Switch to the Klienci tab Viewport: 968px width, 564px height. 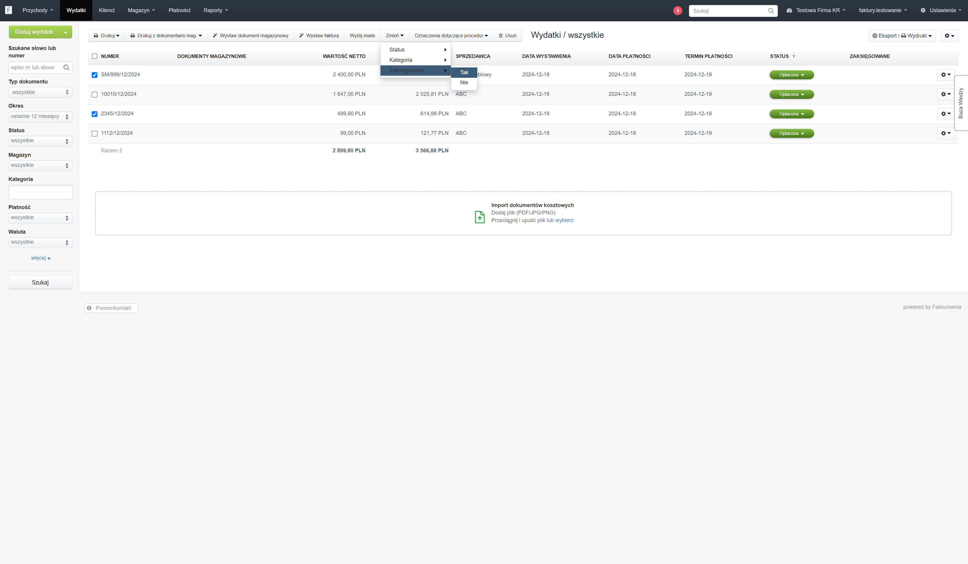[x=107, y=10]
